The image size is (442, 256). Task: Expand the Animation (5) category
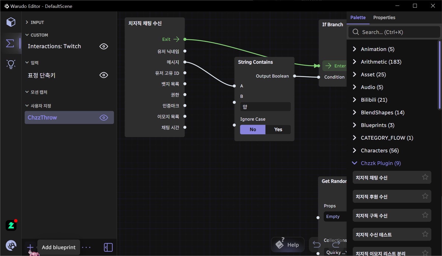pos(355,49)
